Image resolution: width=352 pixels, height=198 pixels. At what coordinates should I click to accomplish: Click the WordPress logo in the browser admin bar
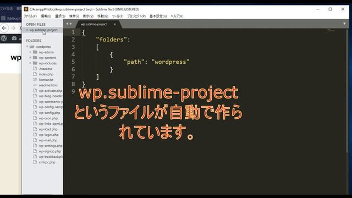tap(4, 38)
